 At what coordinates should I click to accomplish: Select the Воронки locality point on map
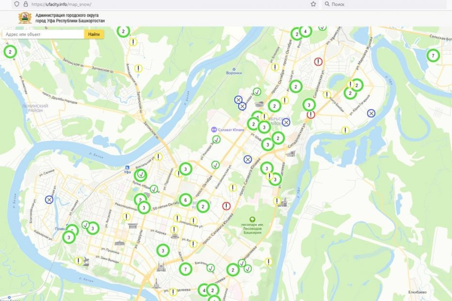(x=234, y=69)
